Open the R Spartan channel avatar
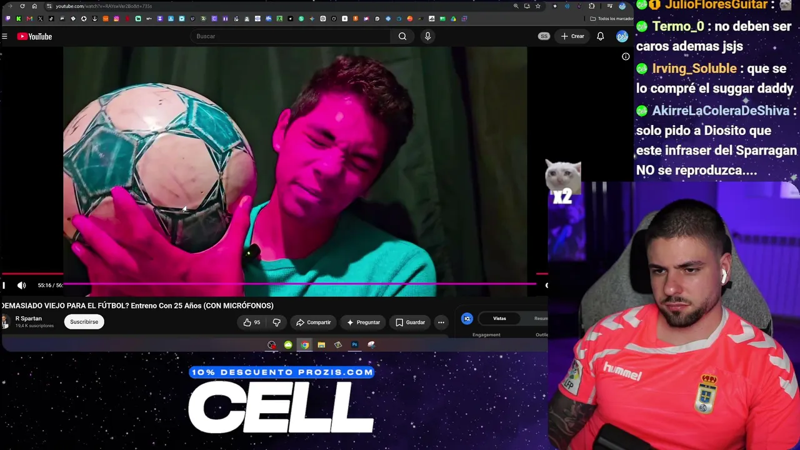The height and width of the screenshot is (450, 800). 5,322
